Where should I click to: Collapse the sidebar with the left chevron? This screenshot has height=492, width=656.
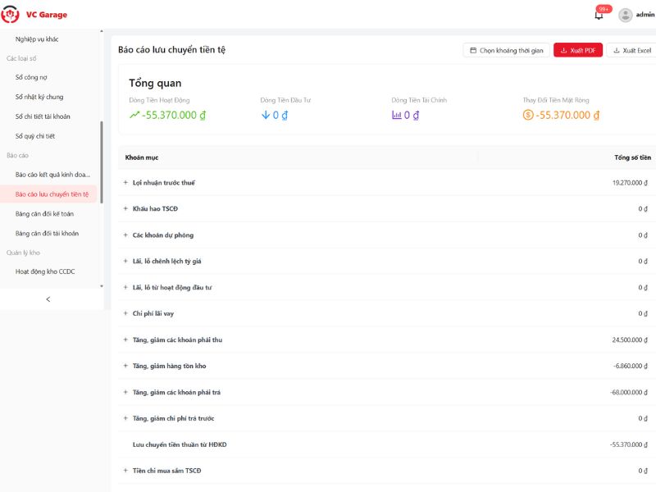[x=48, y=299]
